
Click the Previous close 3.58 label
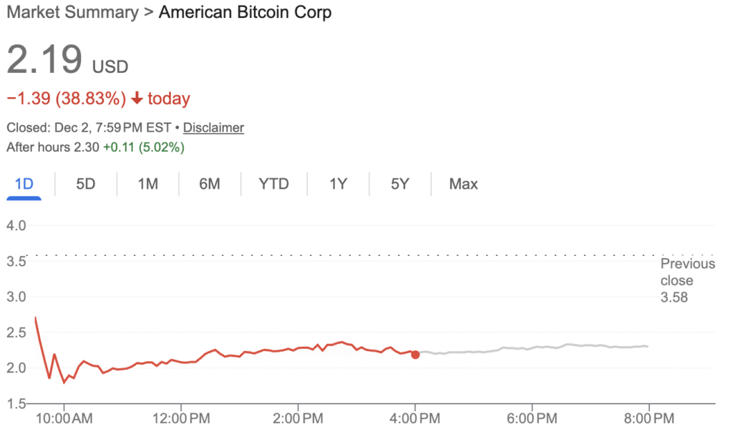687,280
